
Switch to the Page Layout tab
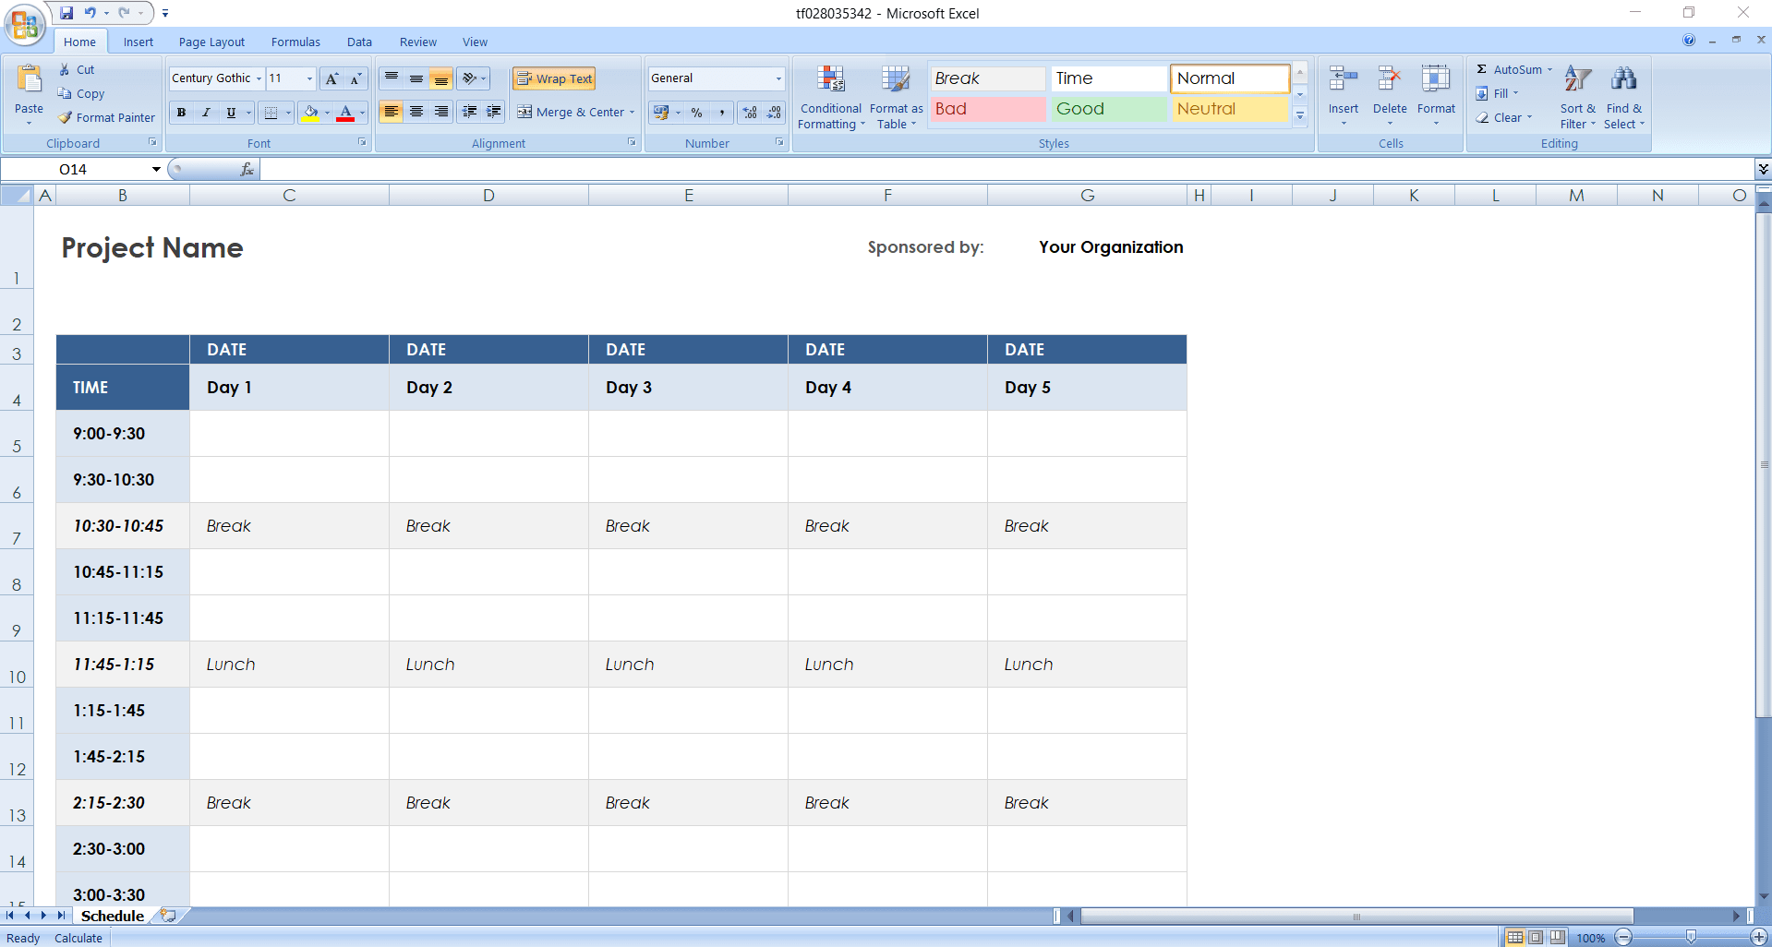point(211,42)
